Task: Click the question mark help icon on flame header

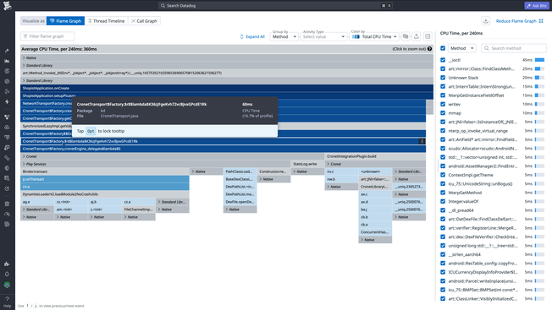Action: coord(429,49)
